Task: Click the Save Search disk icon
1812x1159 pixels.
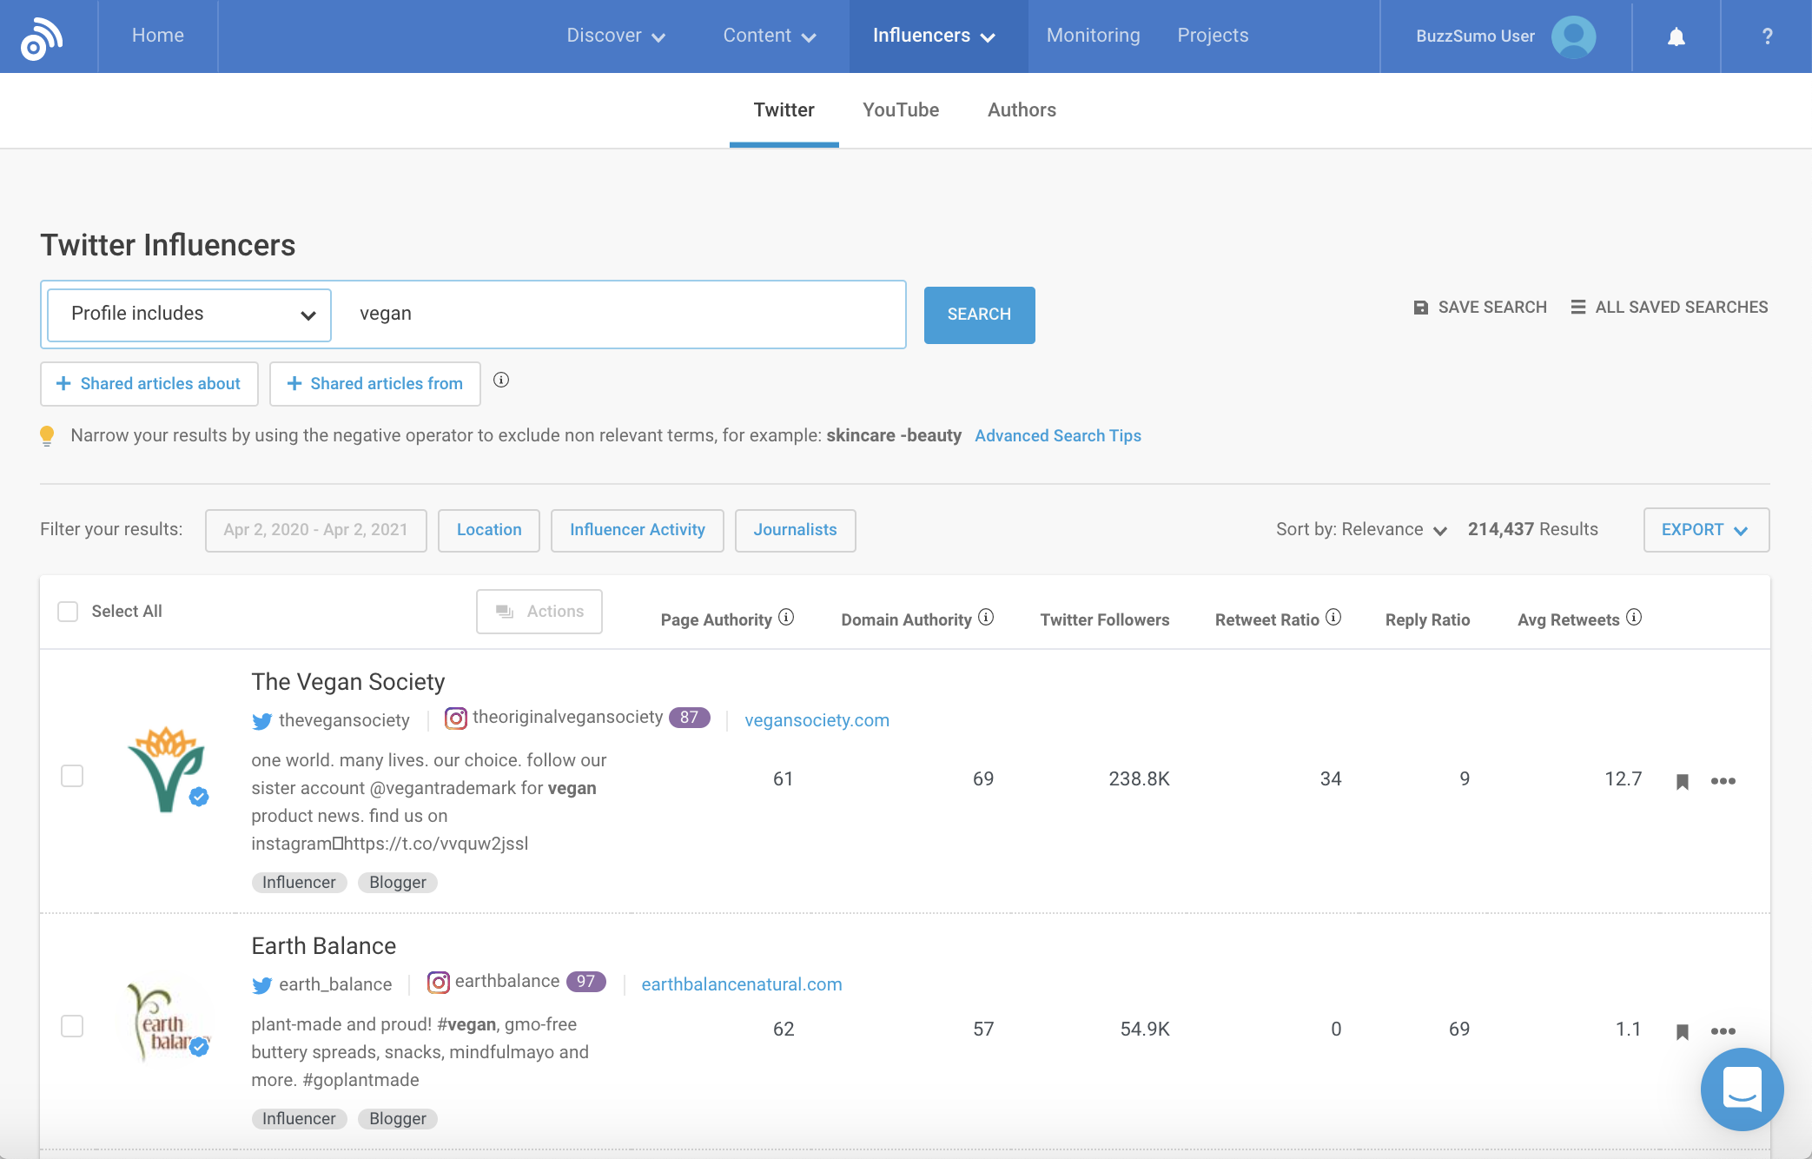Action: [x=1421, y=308]
